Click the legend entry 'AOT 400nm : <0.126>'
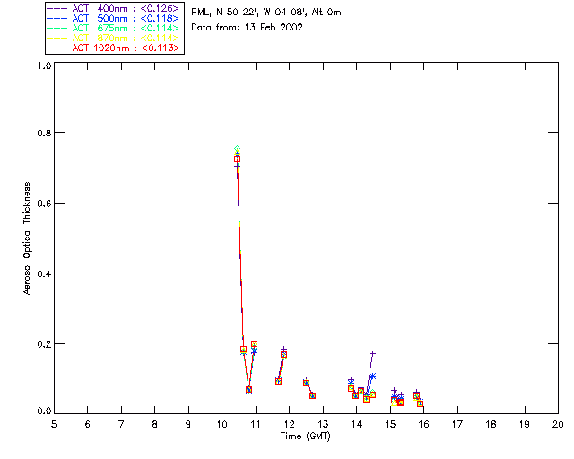574x459 pixels. coord(113,8)
